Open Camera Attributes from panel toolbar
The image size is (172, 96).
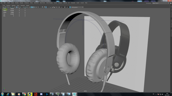[x=7, y=7]
